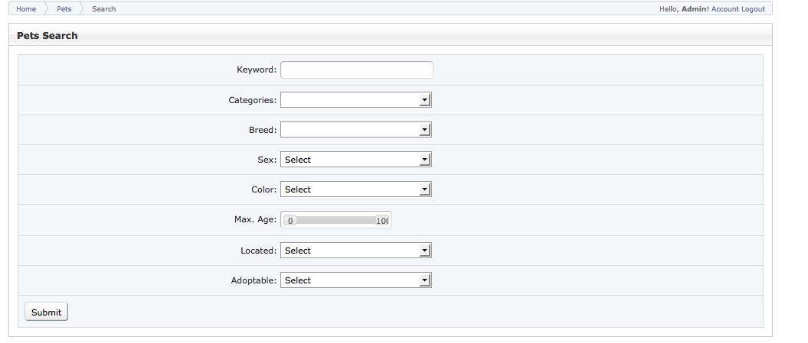Expand the Breed dropdown list
Image resolution: width=808 pixels, height=343 pixels.
coord(356,130)
